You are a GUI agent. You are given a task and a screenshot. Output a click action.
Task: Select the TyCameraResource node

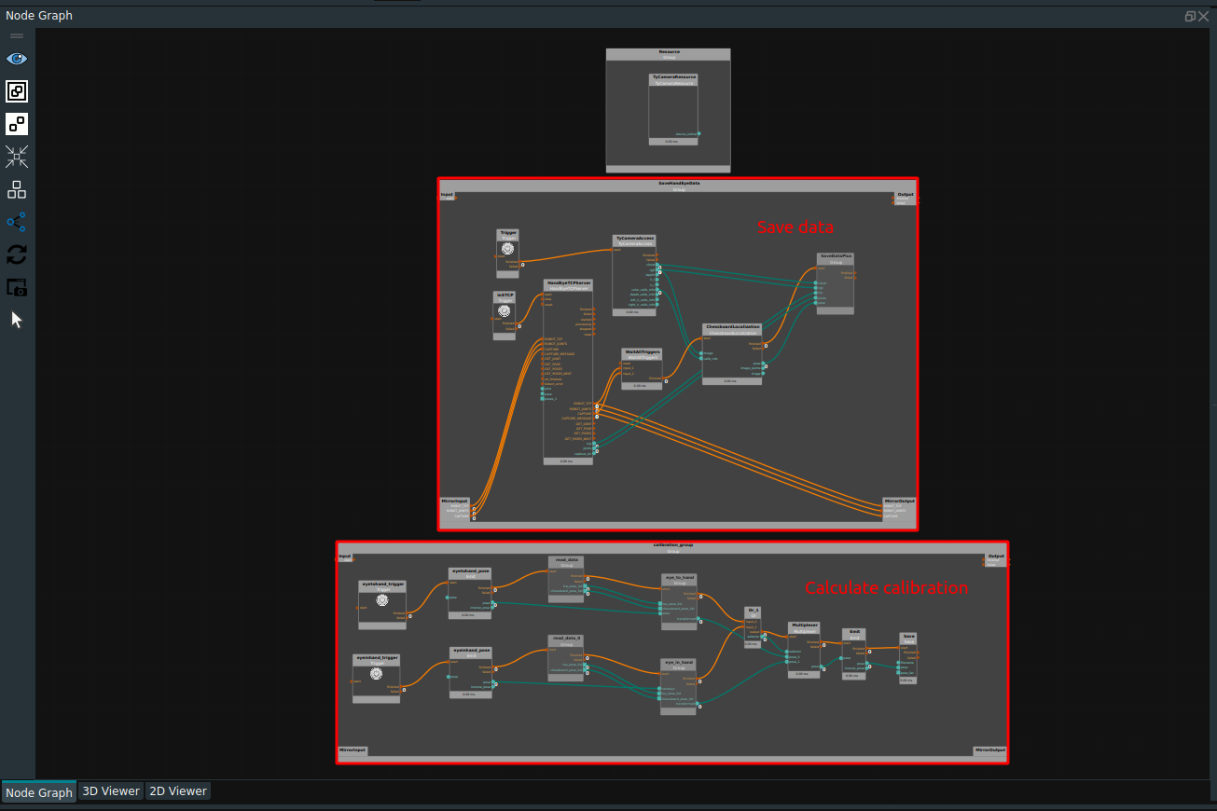point(673,109)
